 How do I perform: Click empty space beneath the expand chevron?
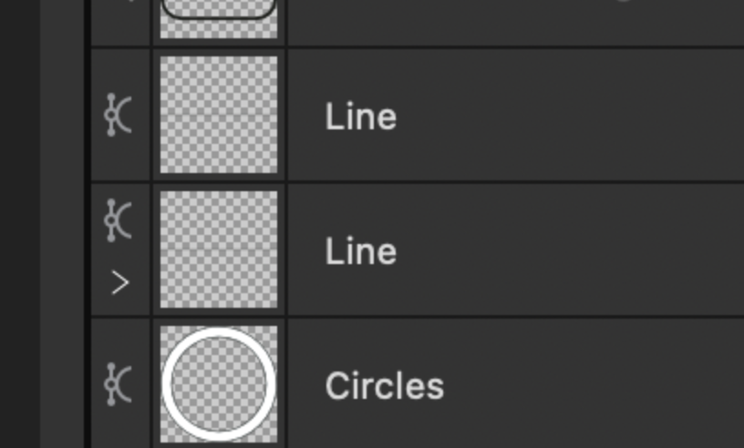click(x=120, y=305)
